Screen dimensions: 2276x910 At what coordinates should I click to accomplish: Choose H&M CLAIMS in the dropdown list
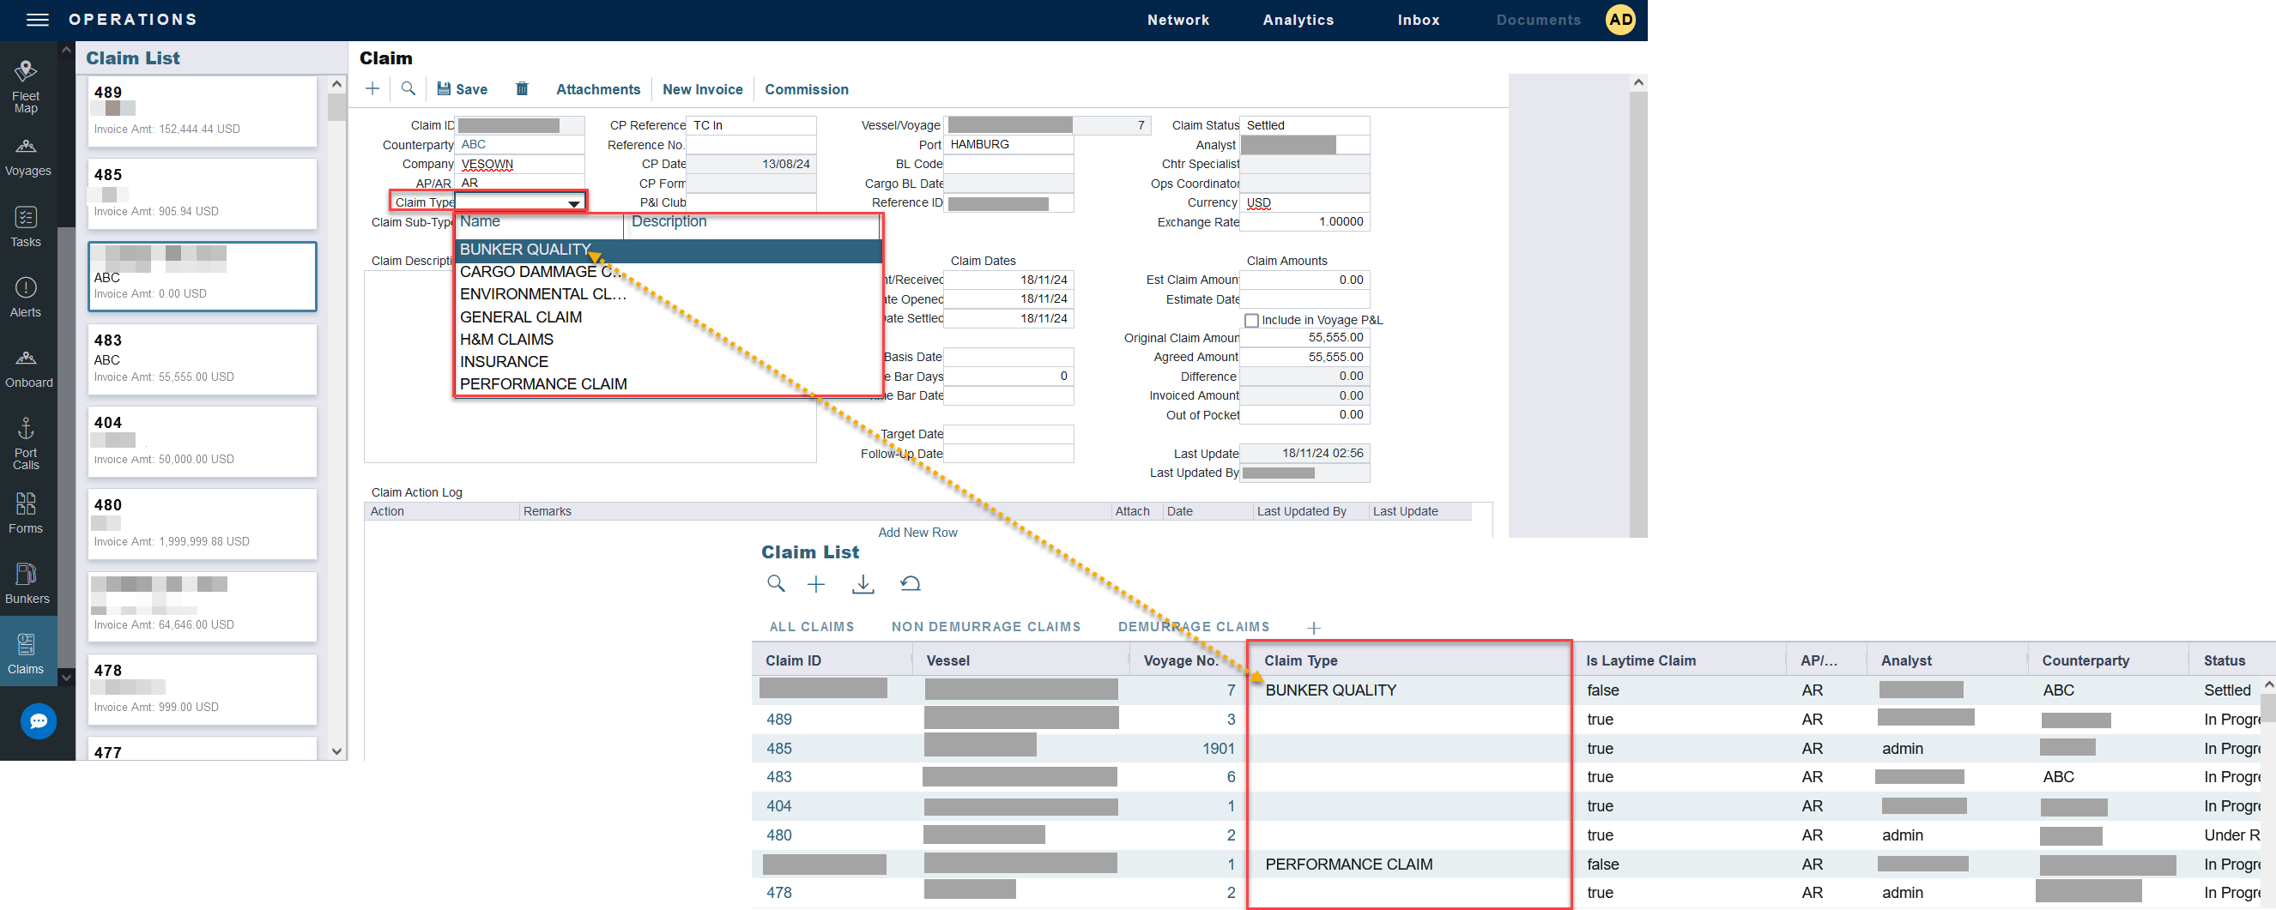506,339
